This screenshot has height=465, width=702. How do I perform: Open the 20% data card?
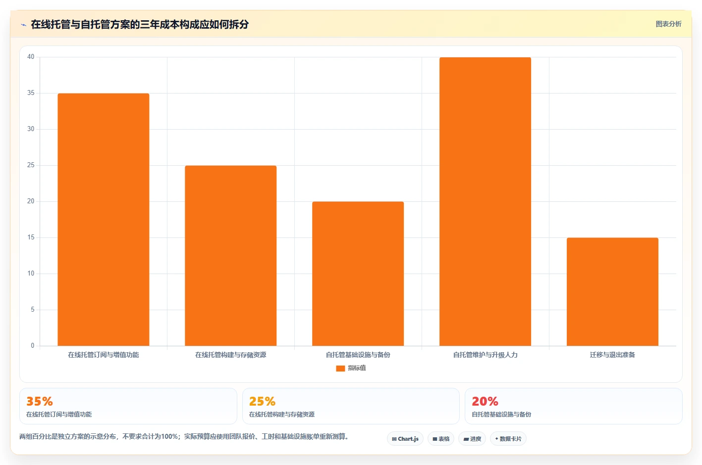(x=574, y=406)
